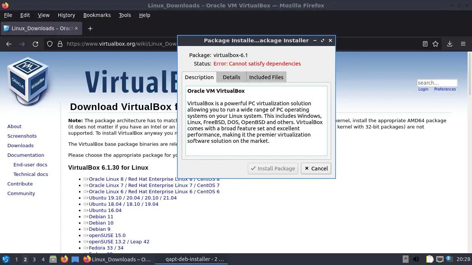Open the Tools menu

click(x=125, y=15)
